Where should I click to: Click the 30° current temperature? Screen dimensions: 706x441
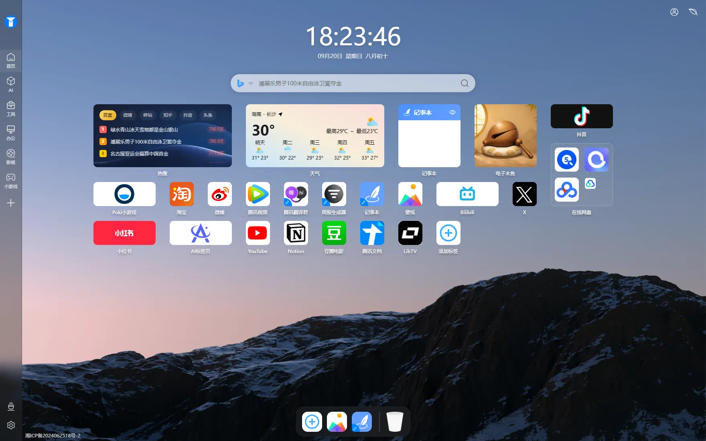coord(263,130)
